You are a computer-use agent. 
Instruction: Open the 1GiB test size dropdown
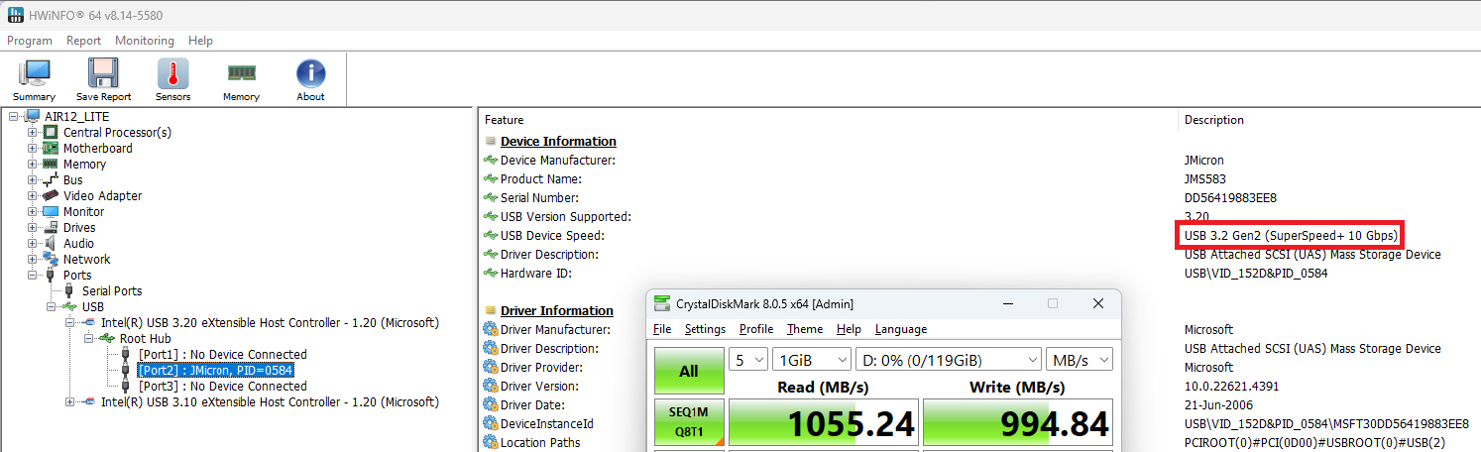click(812, 359)
